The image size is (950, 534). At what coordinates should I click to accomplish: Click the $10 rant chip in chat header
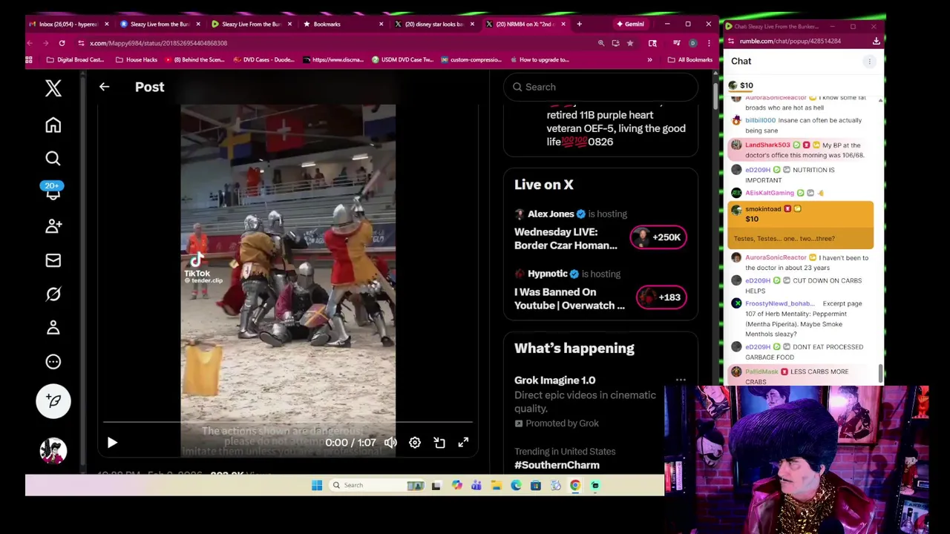point(741,85)
